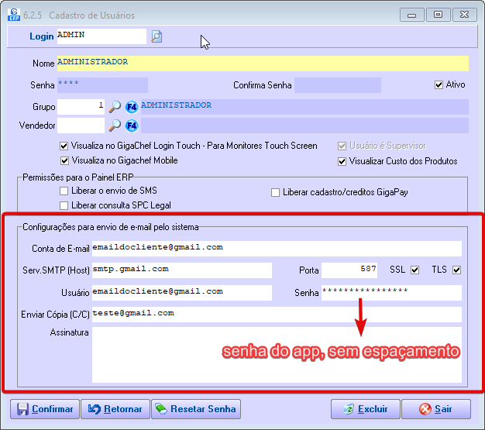Click the Conta de E-mail input field

276,248
